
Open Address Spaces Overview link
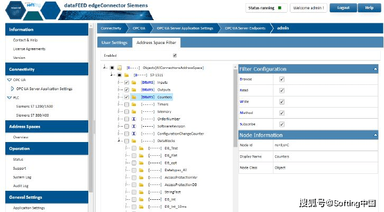coord(21,137)
